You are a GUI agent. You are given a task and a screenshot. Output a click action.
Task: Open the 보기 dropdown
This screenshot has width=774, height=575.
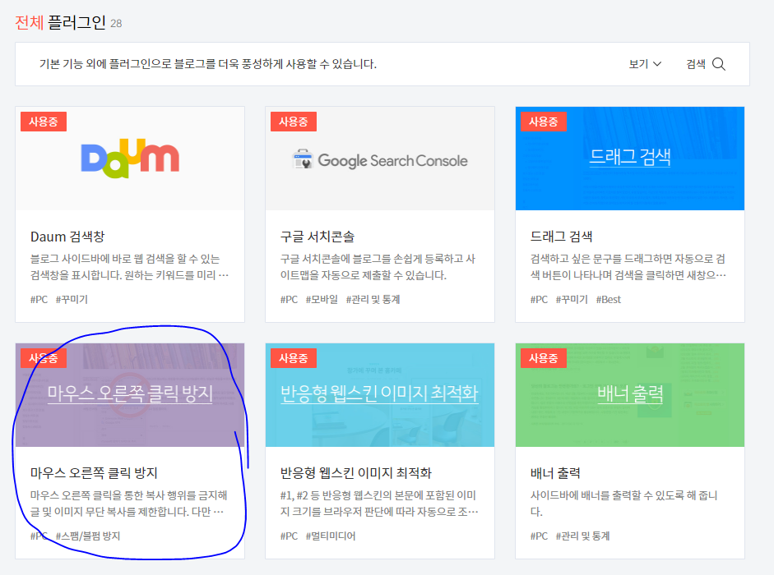click(x=645, y=64)
